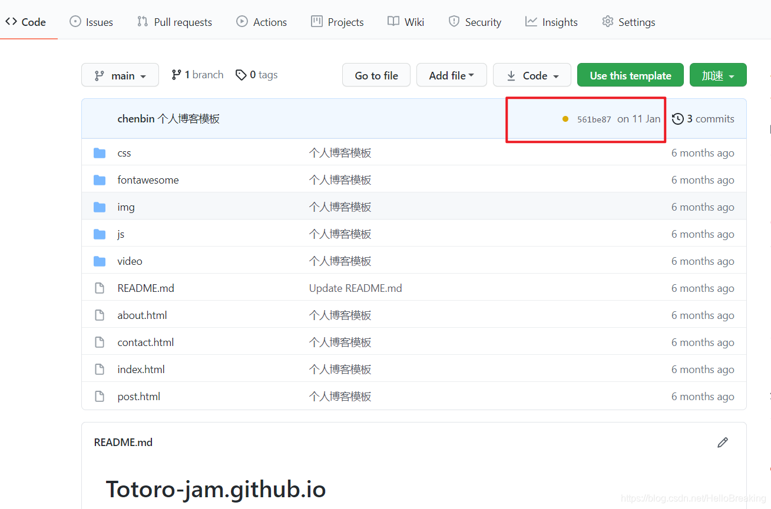
Task: Open commit hash 561be87
Action: [594, 119]
